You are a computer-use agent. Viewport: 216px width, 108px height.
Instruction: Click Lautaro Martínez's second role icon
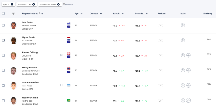(188, 85)
